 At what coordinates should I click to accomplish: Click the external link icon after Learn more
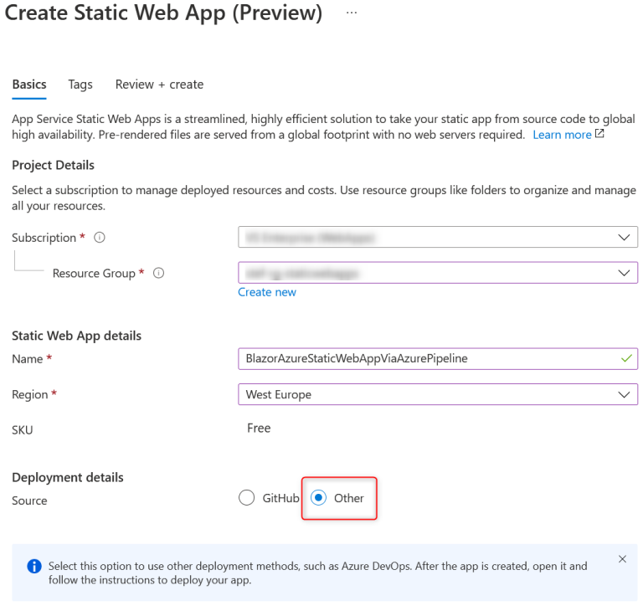(x=599, y=134)
